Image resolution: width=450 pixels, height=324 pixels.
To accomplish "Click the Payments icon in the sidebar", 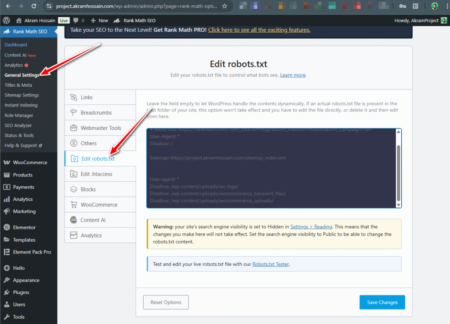I will tap(7, 187).
